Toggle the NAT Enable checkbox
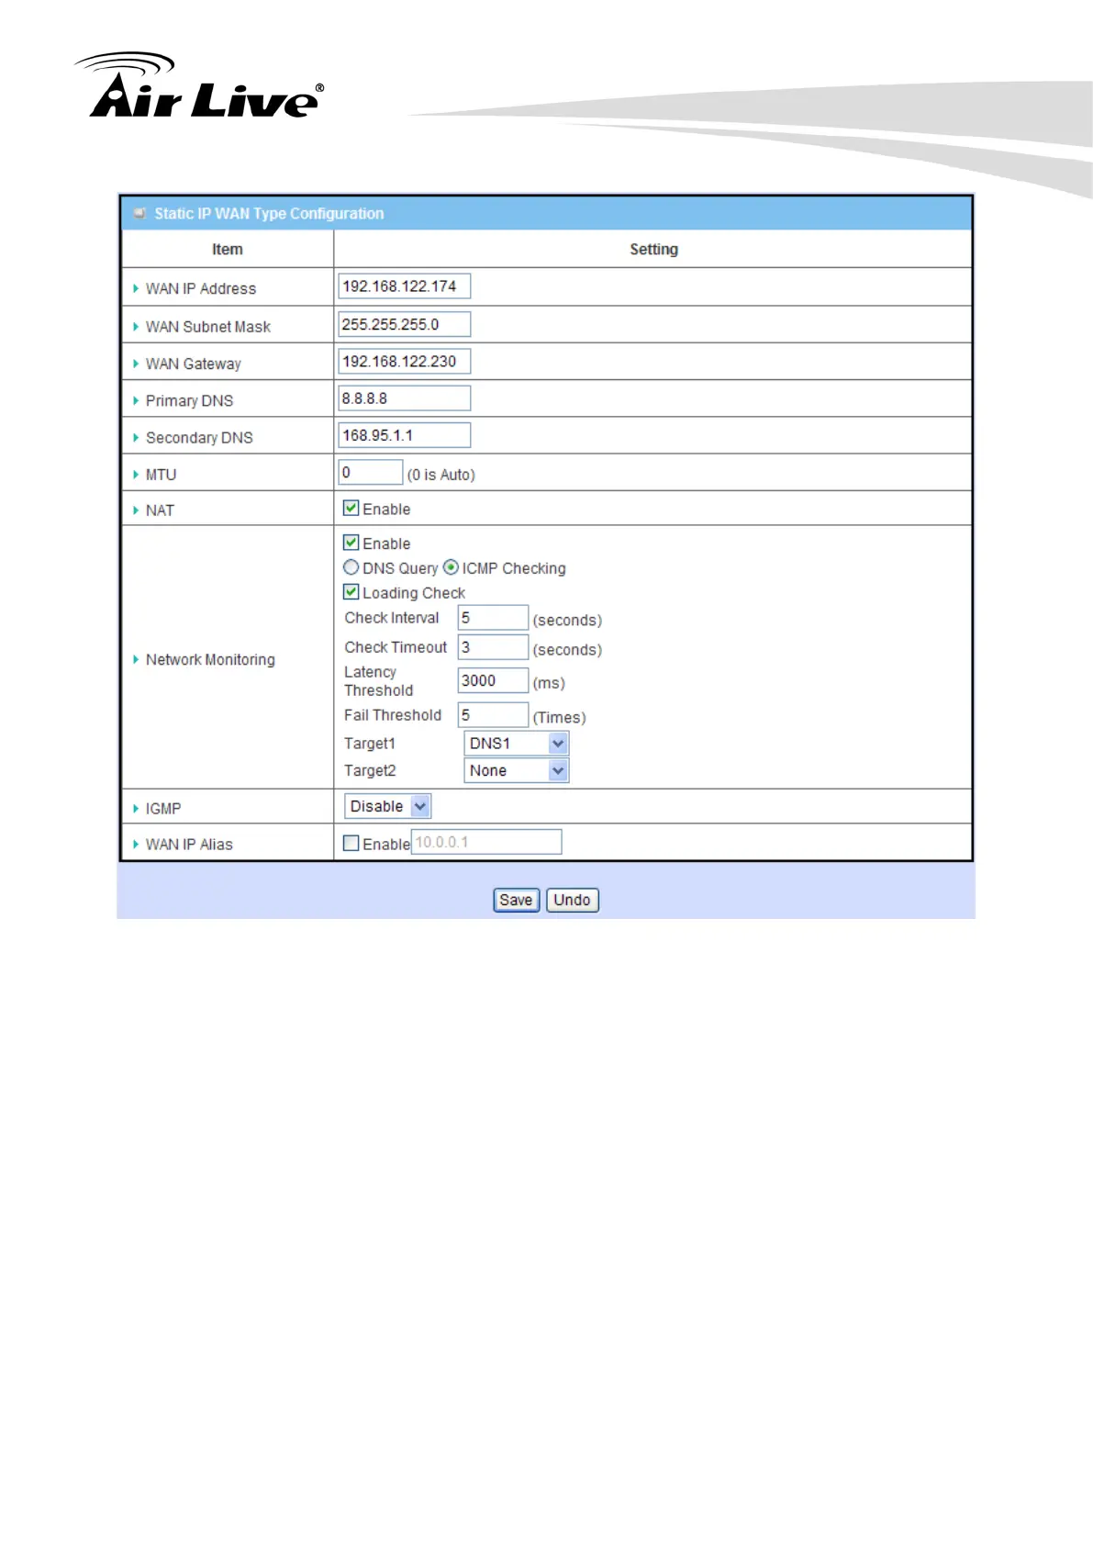 tap(351, 508)
